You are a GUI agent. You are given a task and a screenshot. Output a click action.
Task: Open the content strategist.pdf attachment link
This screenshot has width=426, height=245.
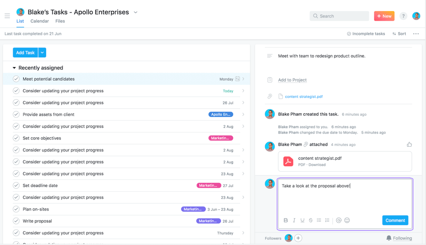304,97
